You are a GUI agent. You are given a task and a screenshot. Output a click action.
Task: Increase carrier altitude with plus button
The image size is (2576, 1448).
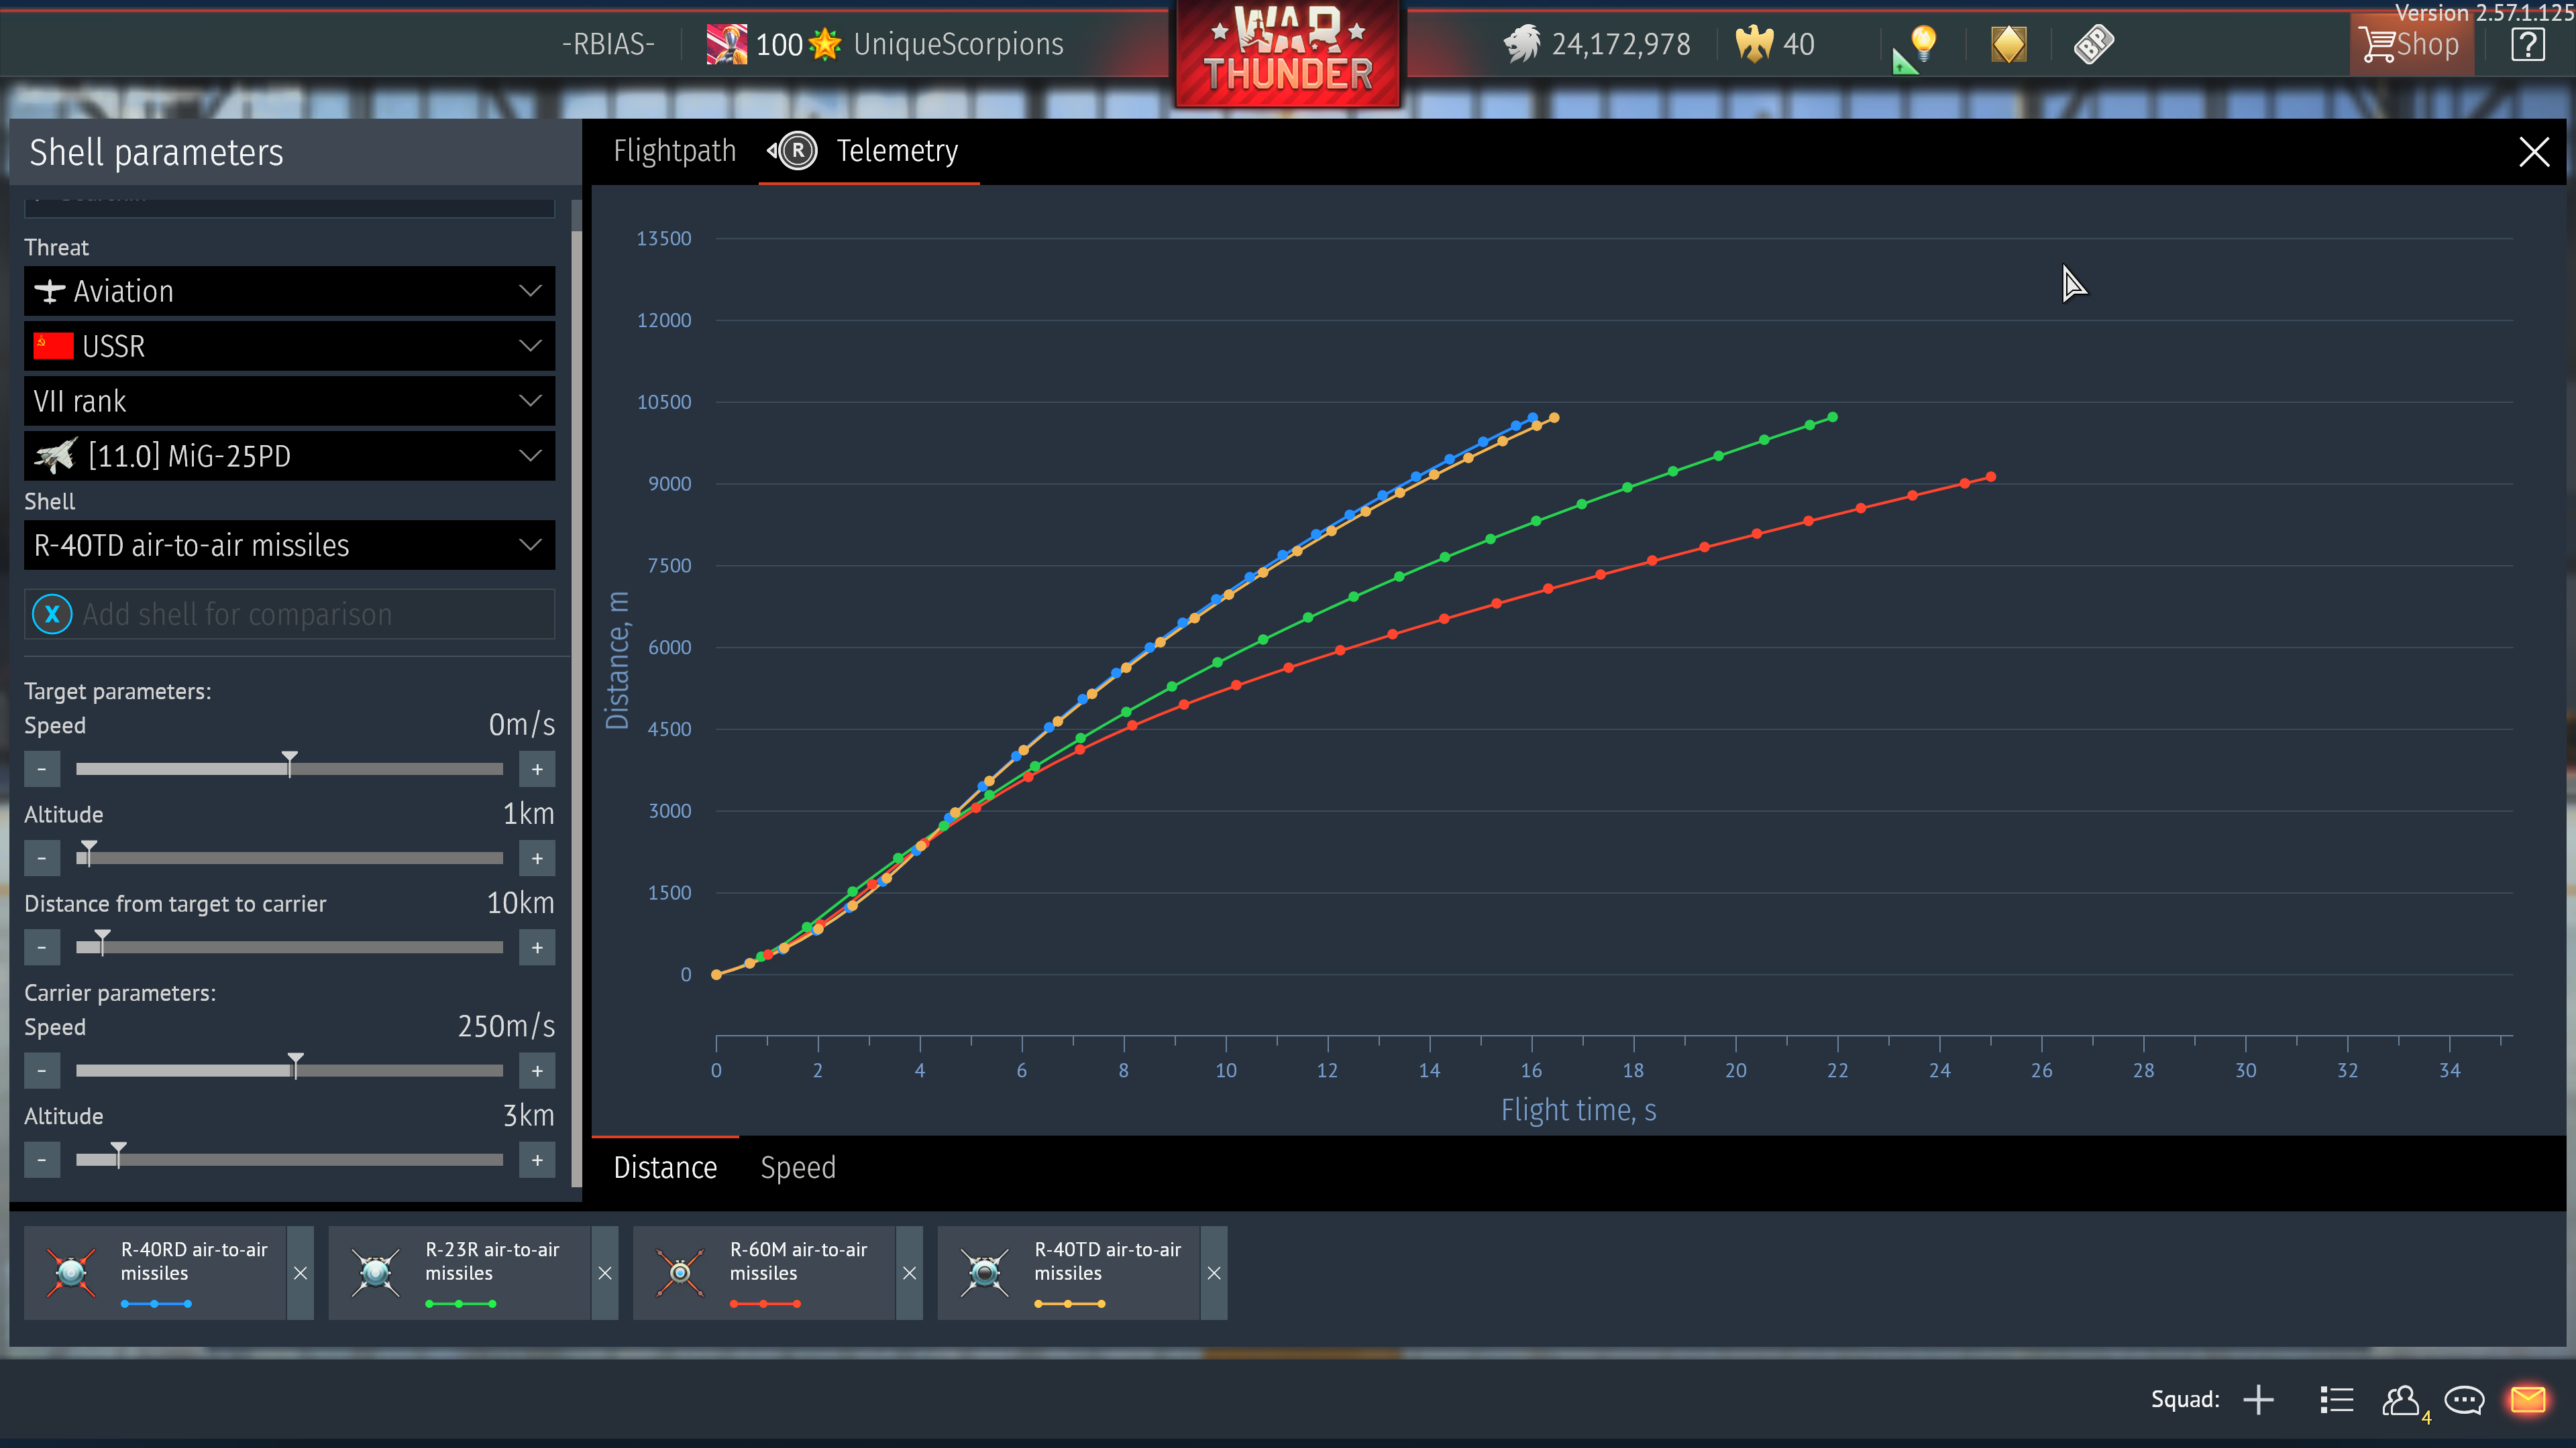click(x=537, y=1160)
